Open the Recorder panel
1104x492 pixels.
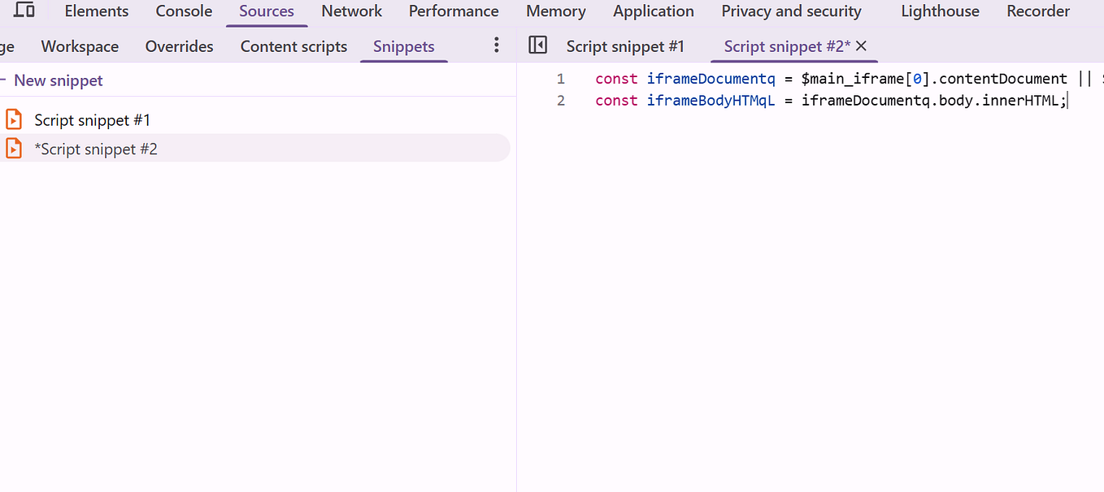(x=1037, y=11)
